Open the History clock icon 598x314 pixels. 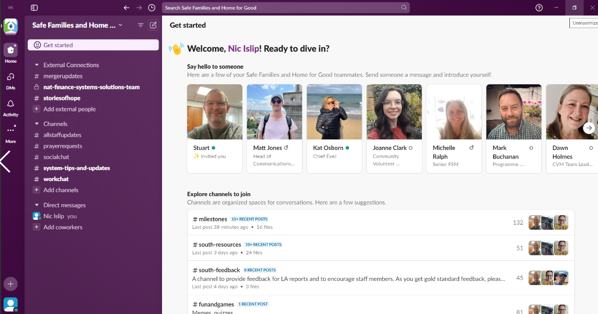pyautogui.click(x=152, y=8)
